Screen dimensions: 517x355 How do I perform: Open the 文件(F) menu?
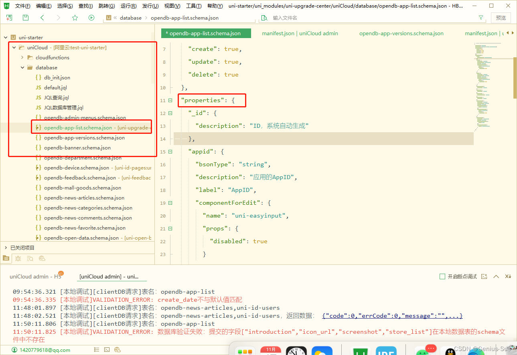23,6
